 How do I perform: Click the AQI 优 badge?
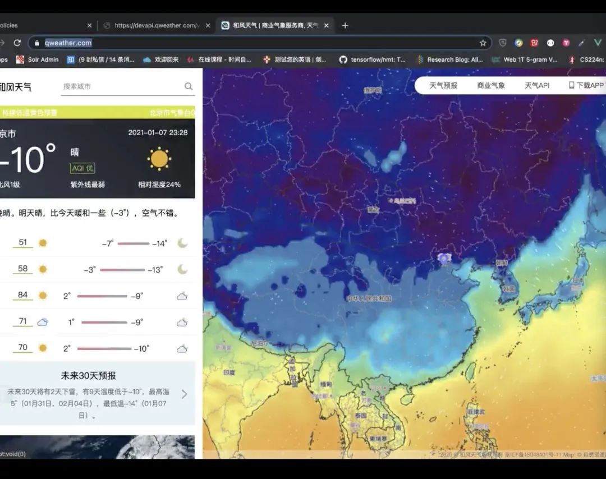click(x=82, y=168)
